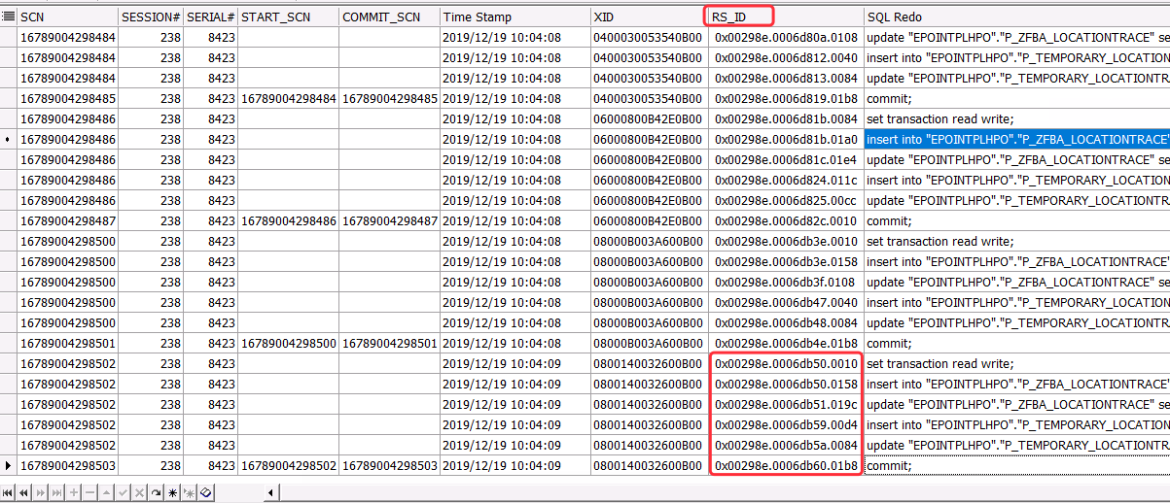Click row indicator arrow of last row
The image size is (1170, 504).
coord(9,465)
